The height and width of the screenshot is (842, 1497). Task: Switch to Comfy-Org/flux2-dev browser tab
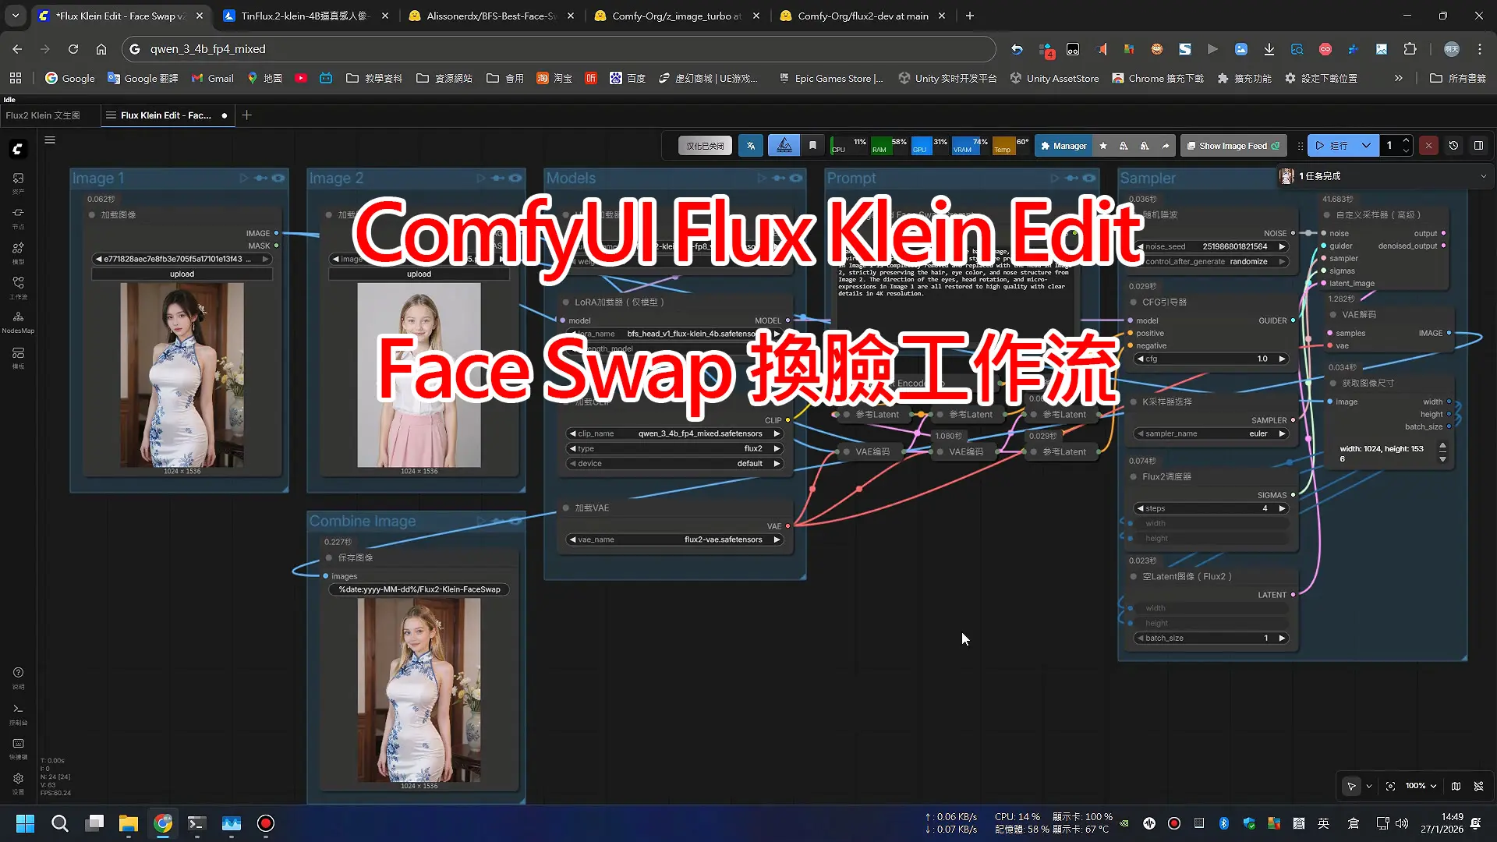(862, 16)
